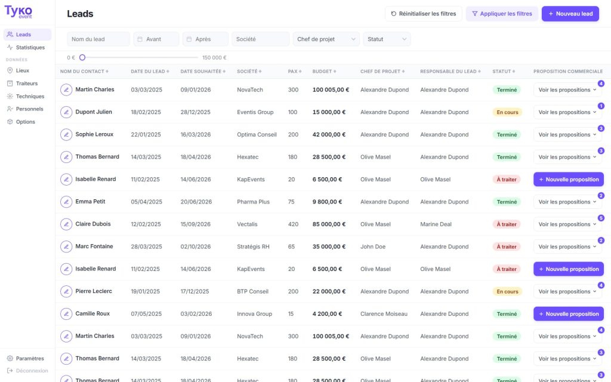The height and width of the screenshot is (382, 611).
Task: Click the edit icon for Claire Dubois
Action: (x=66, y=224)
